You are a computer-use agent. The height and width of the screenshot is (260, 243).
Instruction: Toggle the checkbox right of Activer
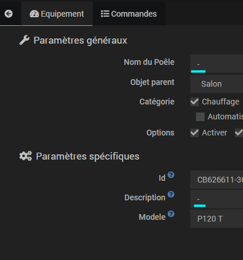(239, 133)
